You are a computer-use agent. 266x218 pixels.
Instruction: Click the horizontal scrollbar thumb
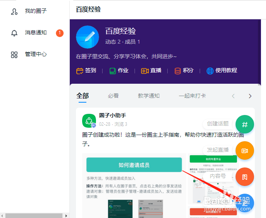click(x=34, y=216)
